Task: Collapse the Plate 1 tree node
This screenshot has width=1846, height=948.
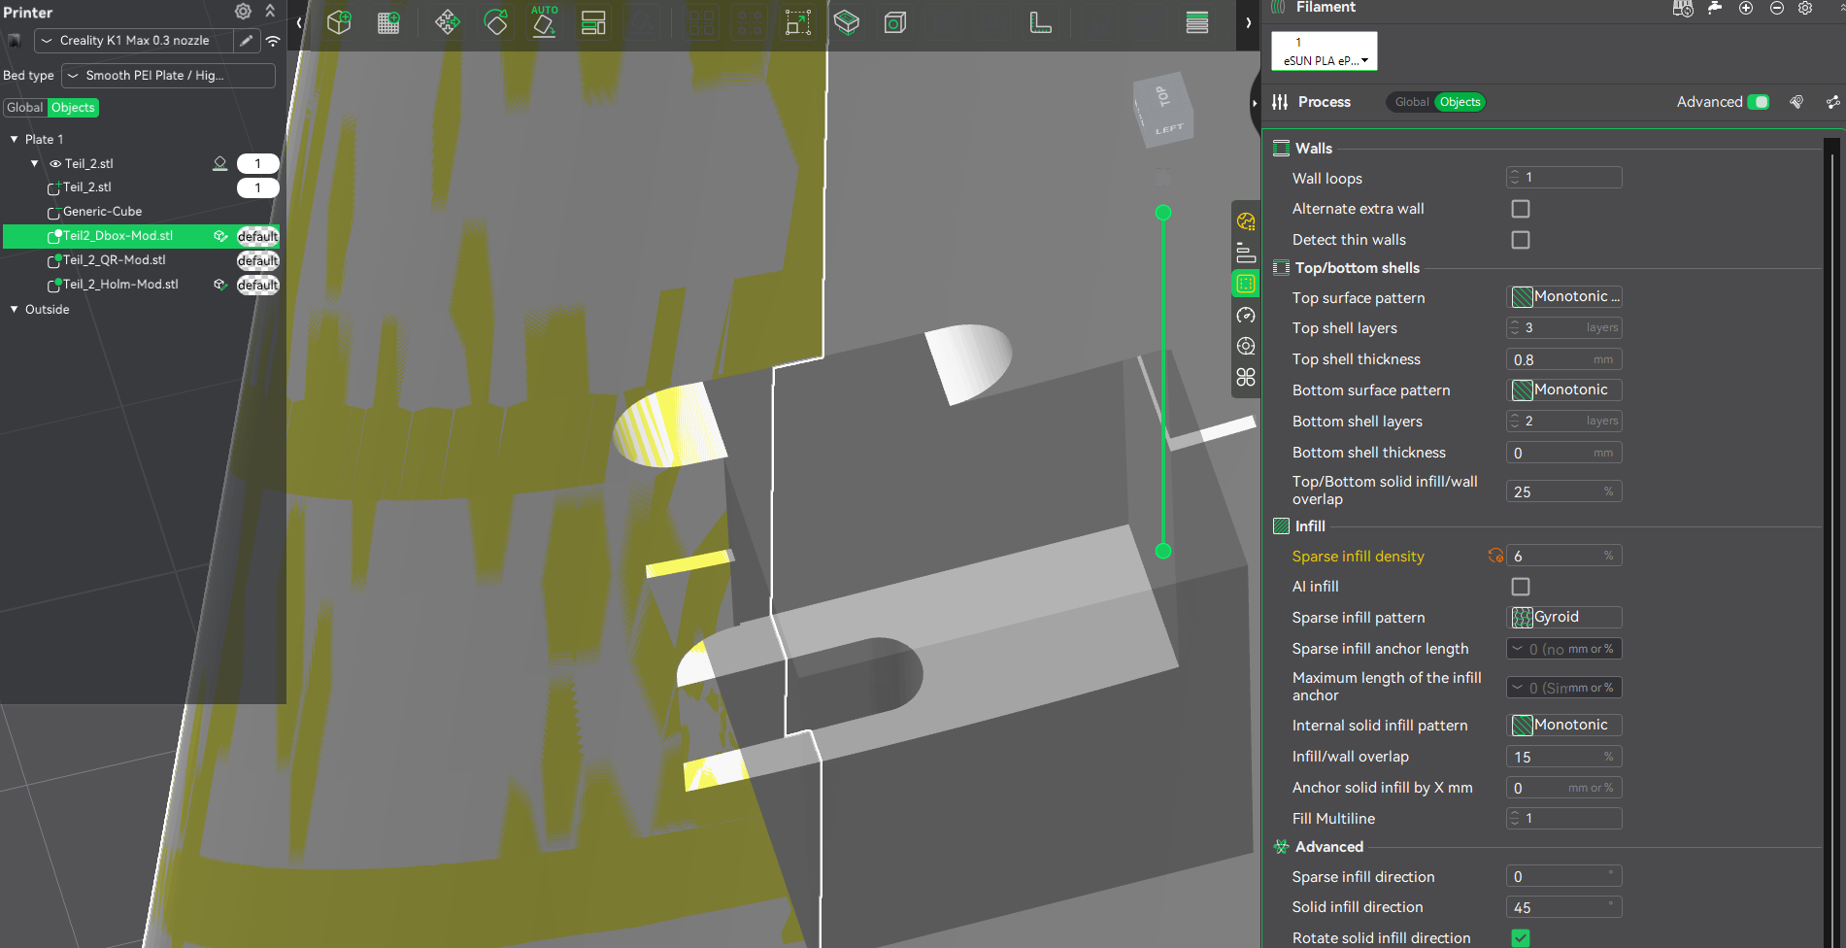Action: coord(15,140)
